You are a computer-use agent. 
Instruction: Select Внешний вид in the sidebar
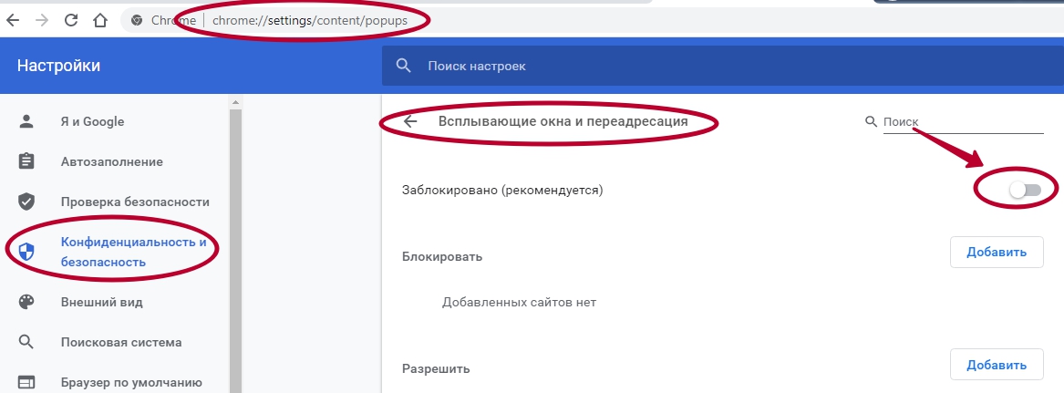101,302
